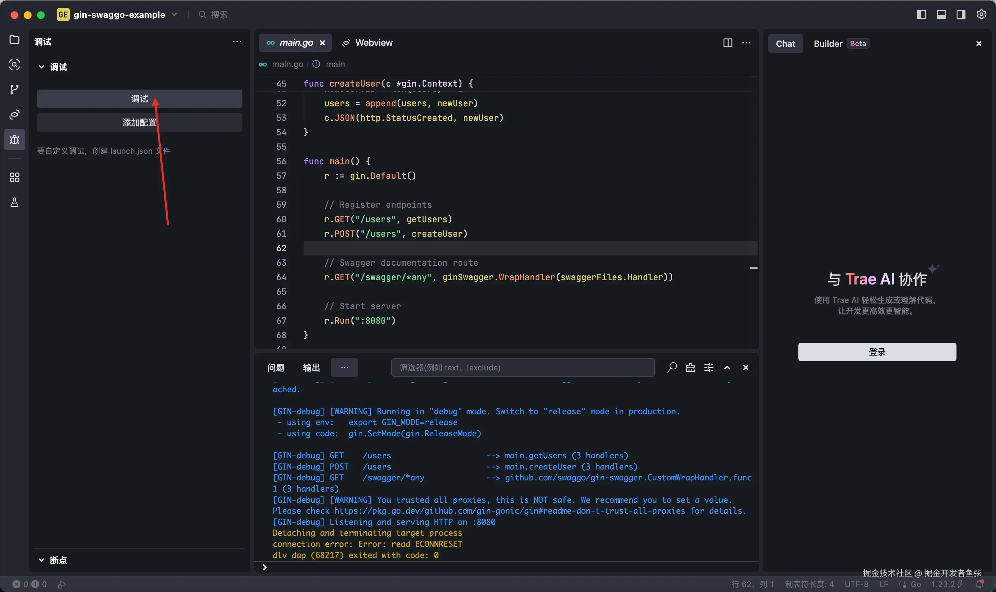Viewport: 996px width, 592px height.
Task: Click the notification bell in status bar
Action: pyautogui.click(x=980, y=584)
